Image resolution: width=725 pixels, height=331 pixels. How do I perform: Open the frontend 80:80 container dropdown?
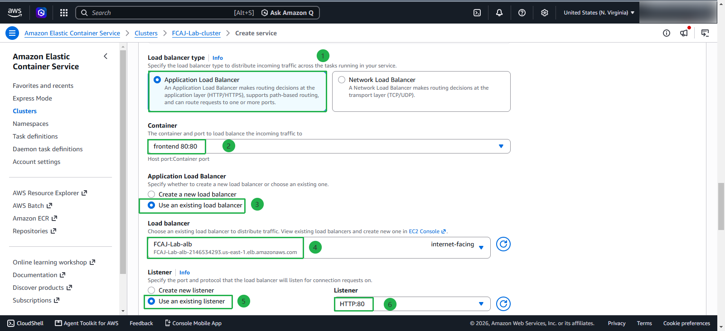coord(329,146)
